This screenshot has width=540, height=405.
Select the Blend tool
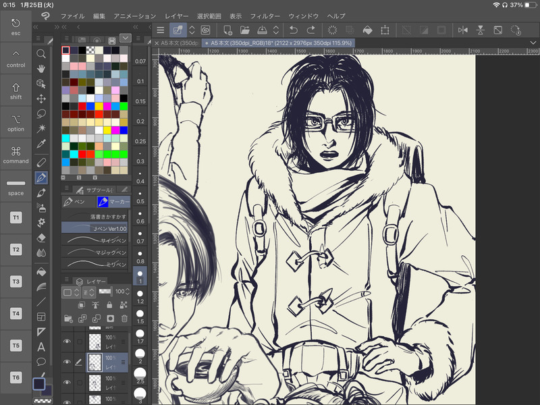click(41, 252)
